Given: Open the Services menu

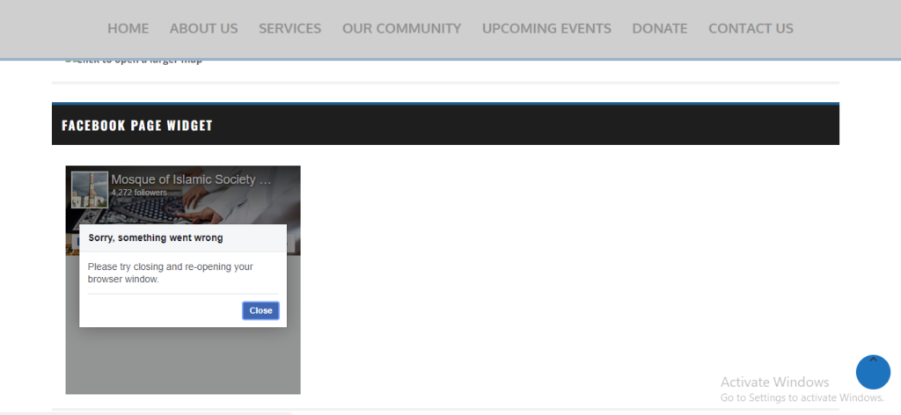Looking at the screenshot, I should click(x=289, y=28).
